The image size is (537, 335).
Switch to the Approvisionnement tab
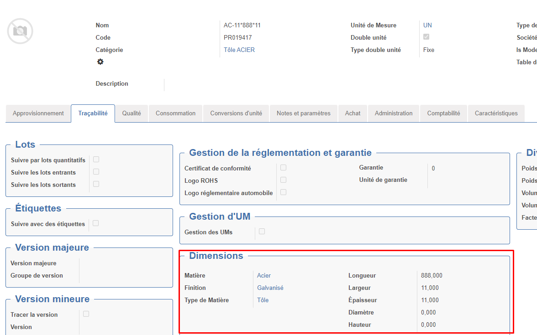pyautogui.click(x=38, y=113)
